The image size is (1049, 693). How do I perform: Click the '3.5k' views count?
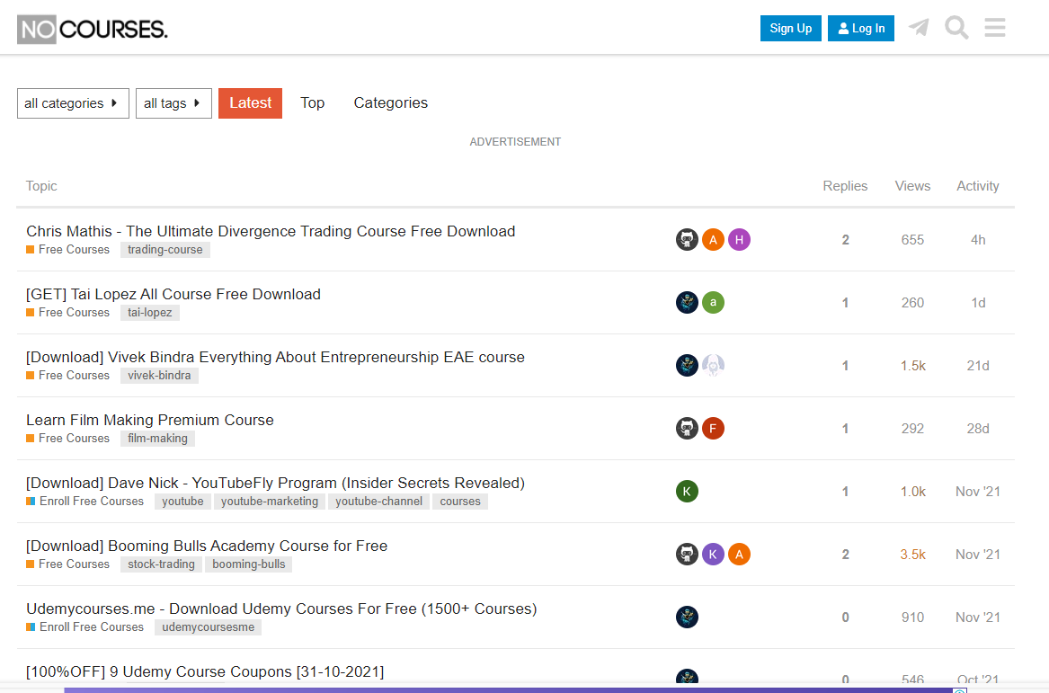[912, 554]
